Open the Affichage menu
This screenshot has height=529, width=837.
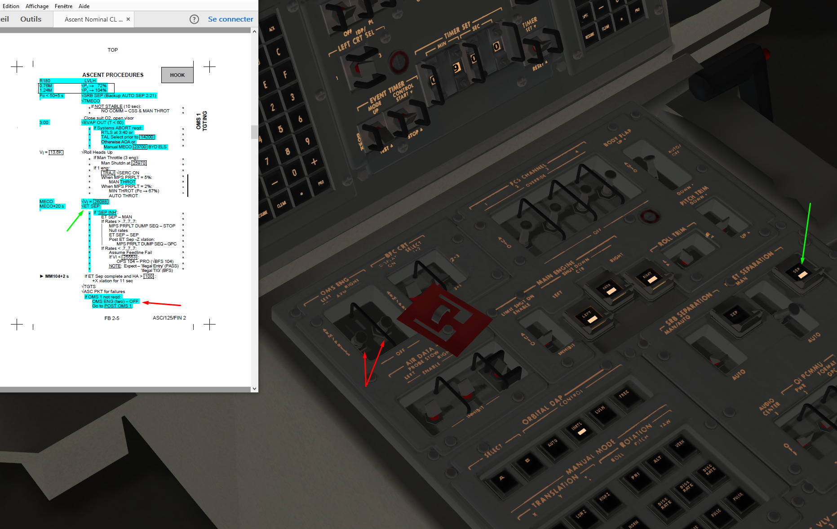tap(37, 6)
